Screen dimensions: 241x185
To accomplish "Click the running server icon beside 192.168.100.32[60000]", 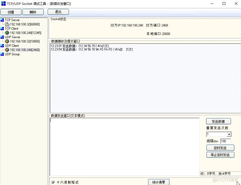I will tap(7, 24).
